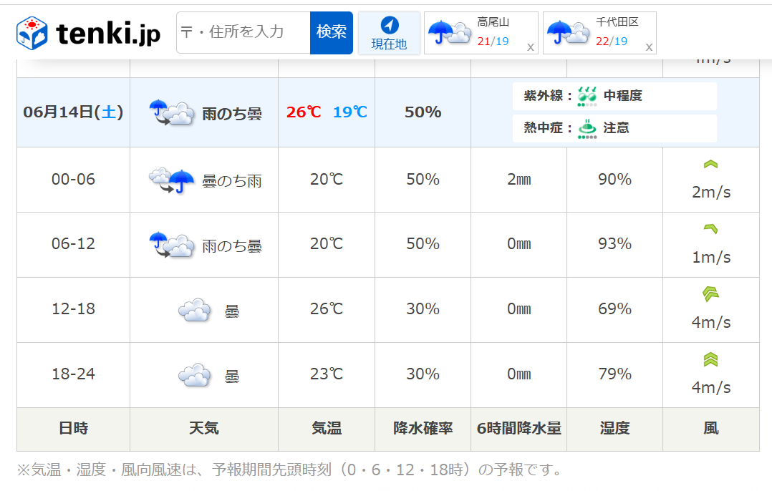The height and width of the screenshot is (491, 772).
Task: Click the wind arrow above 2m/s
Action: [x=710, y=165]
